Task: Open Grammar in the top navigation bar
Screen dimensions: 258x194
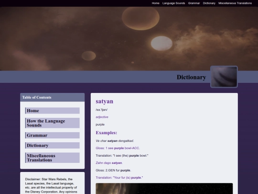Action: [194, 3]
